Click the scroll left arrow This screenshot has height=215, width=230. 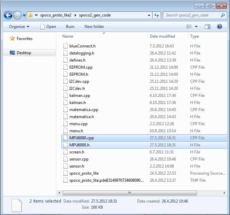(x=59, y=193)
